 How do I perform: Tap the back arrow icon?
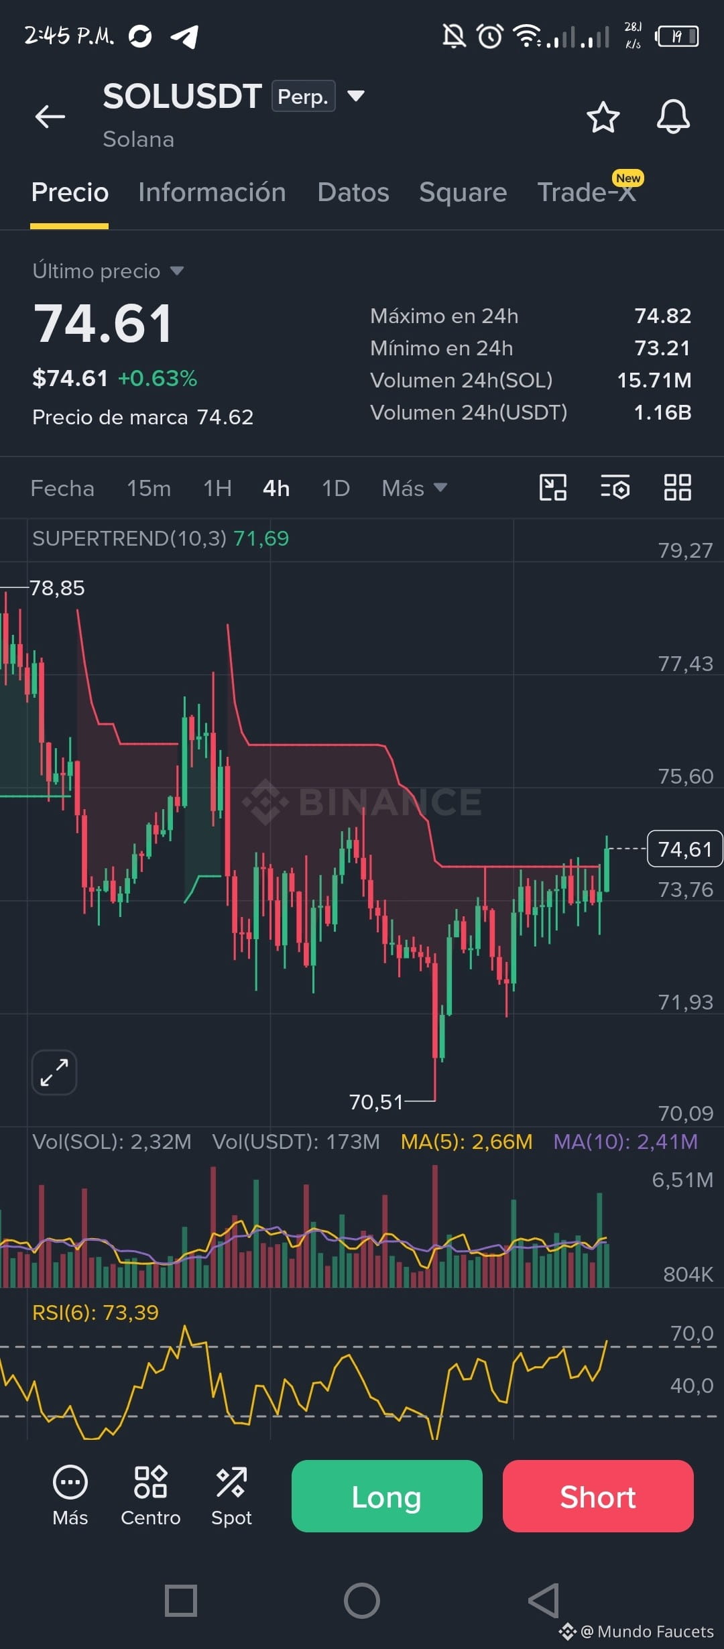point(50,116)
